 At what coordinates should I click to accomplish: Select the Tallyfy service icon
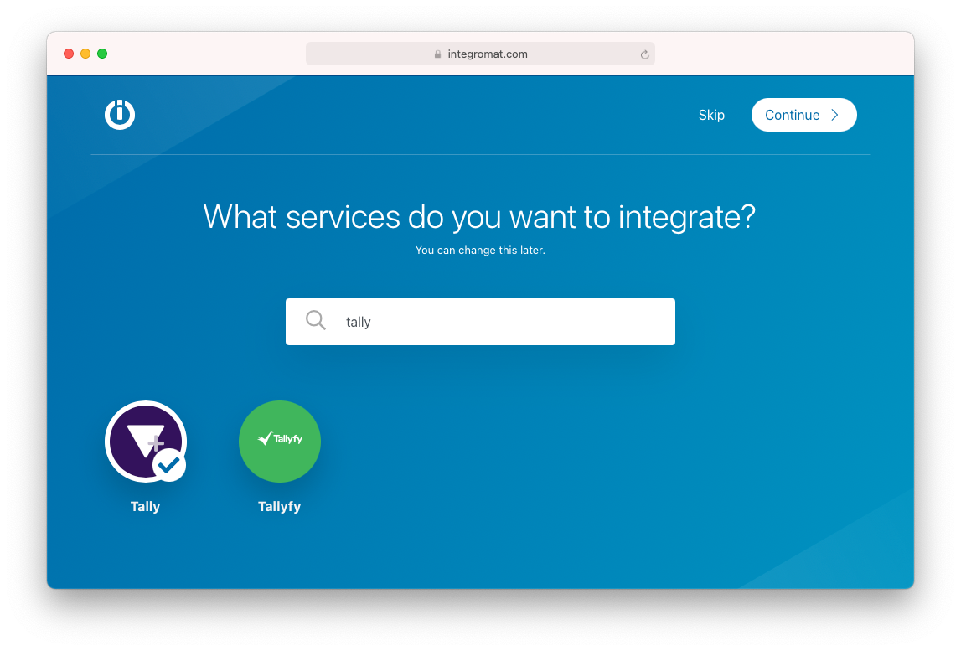coord(280,442)
